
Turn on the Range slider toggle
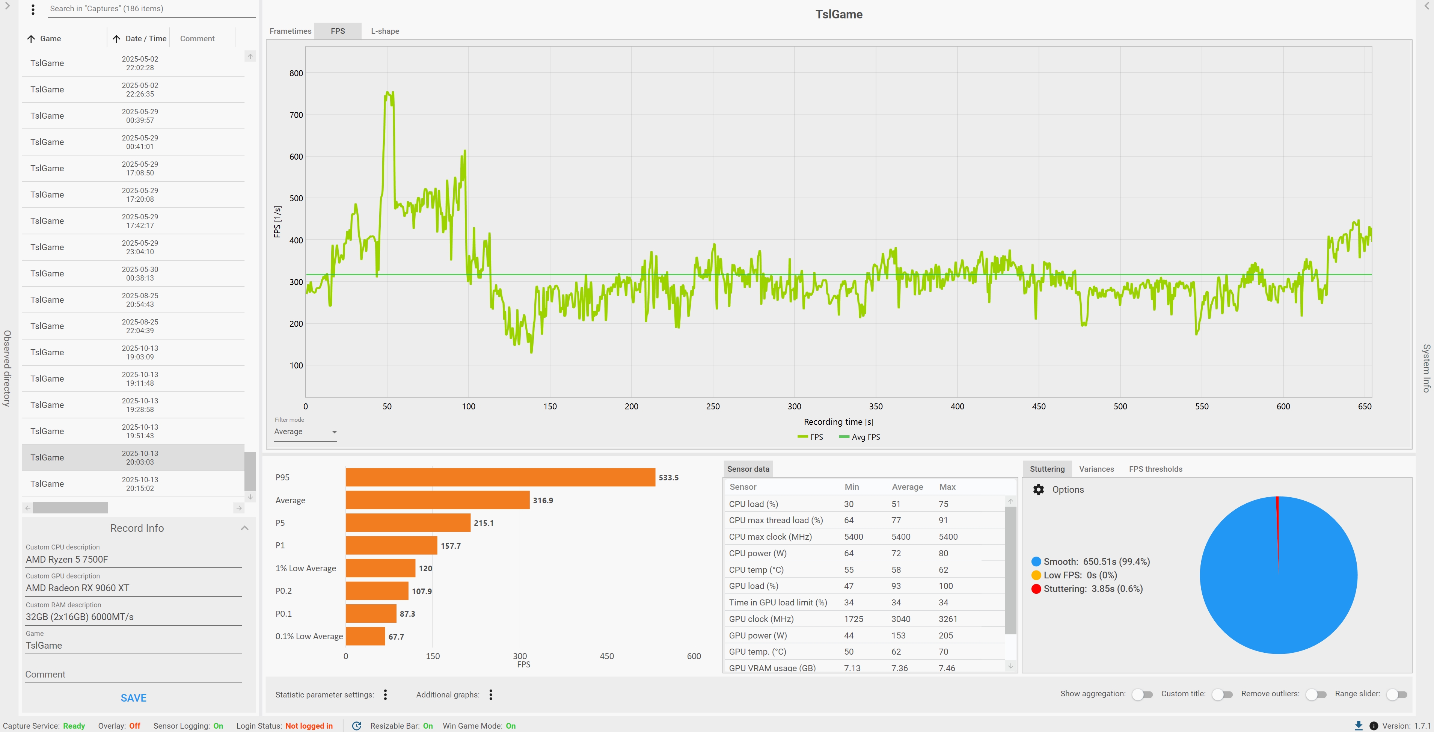coord(1396,694)
